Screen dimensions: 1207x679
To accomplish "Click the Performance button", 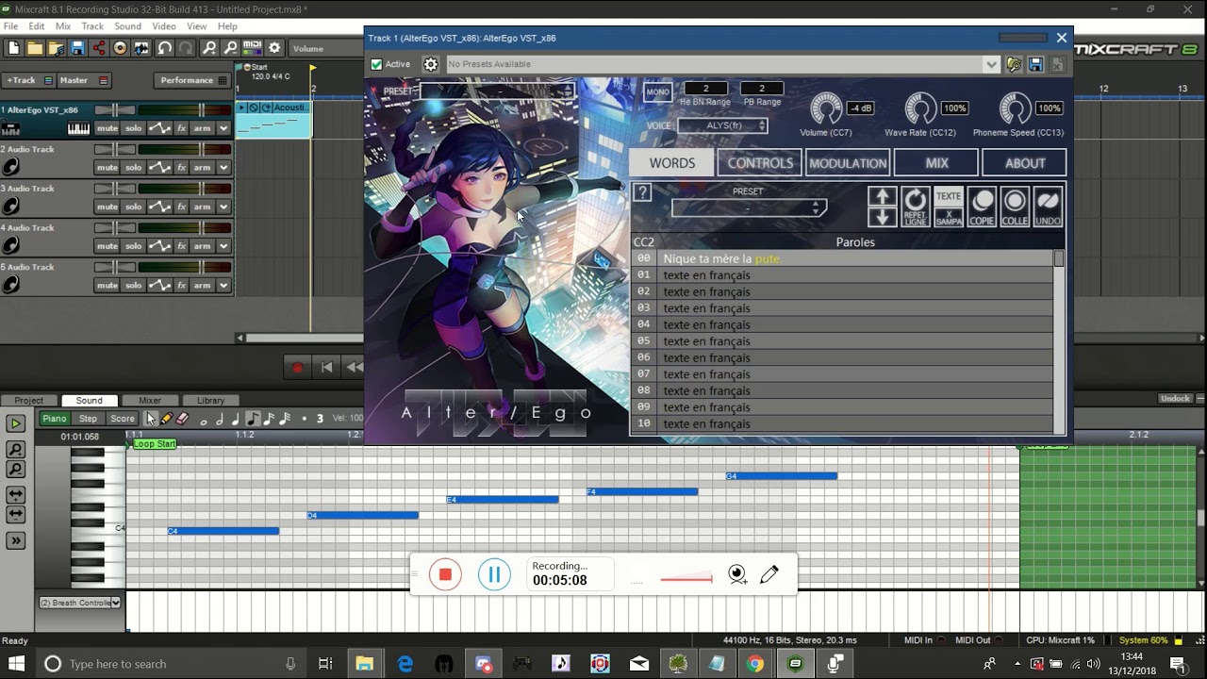I will tap(192, 80).
